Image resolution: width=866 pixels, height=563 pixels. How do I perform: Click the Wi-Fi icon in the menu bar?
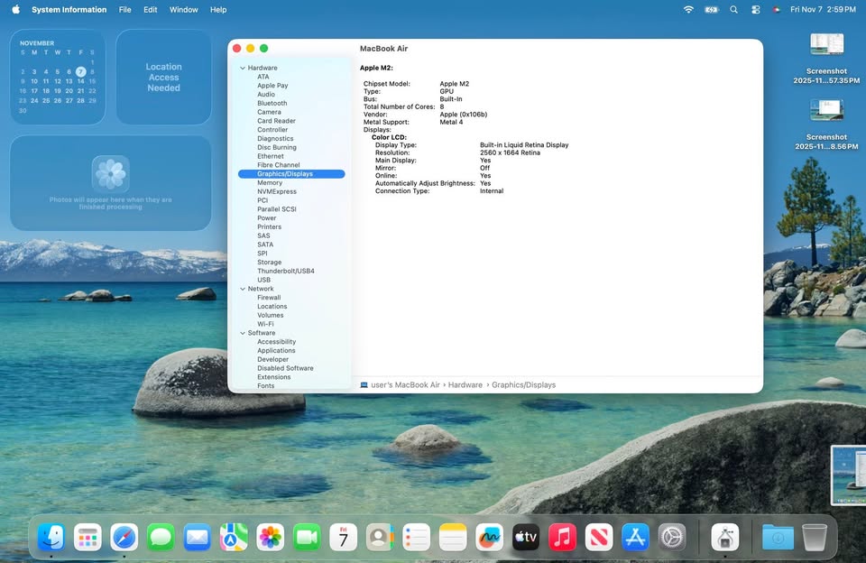(x=688, y=9)
